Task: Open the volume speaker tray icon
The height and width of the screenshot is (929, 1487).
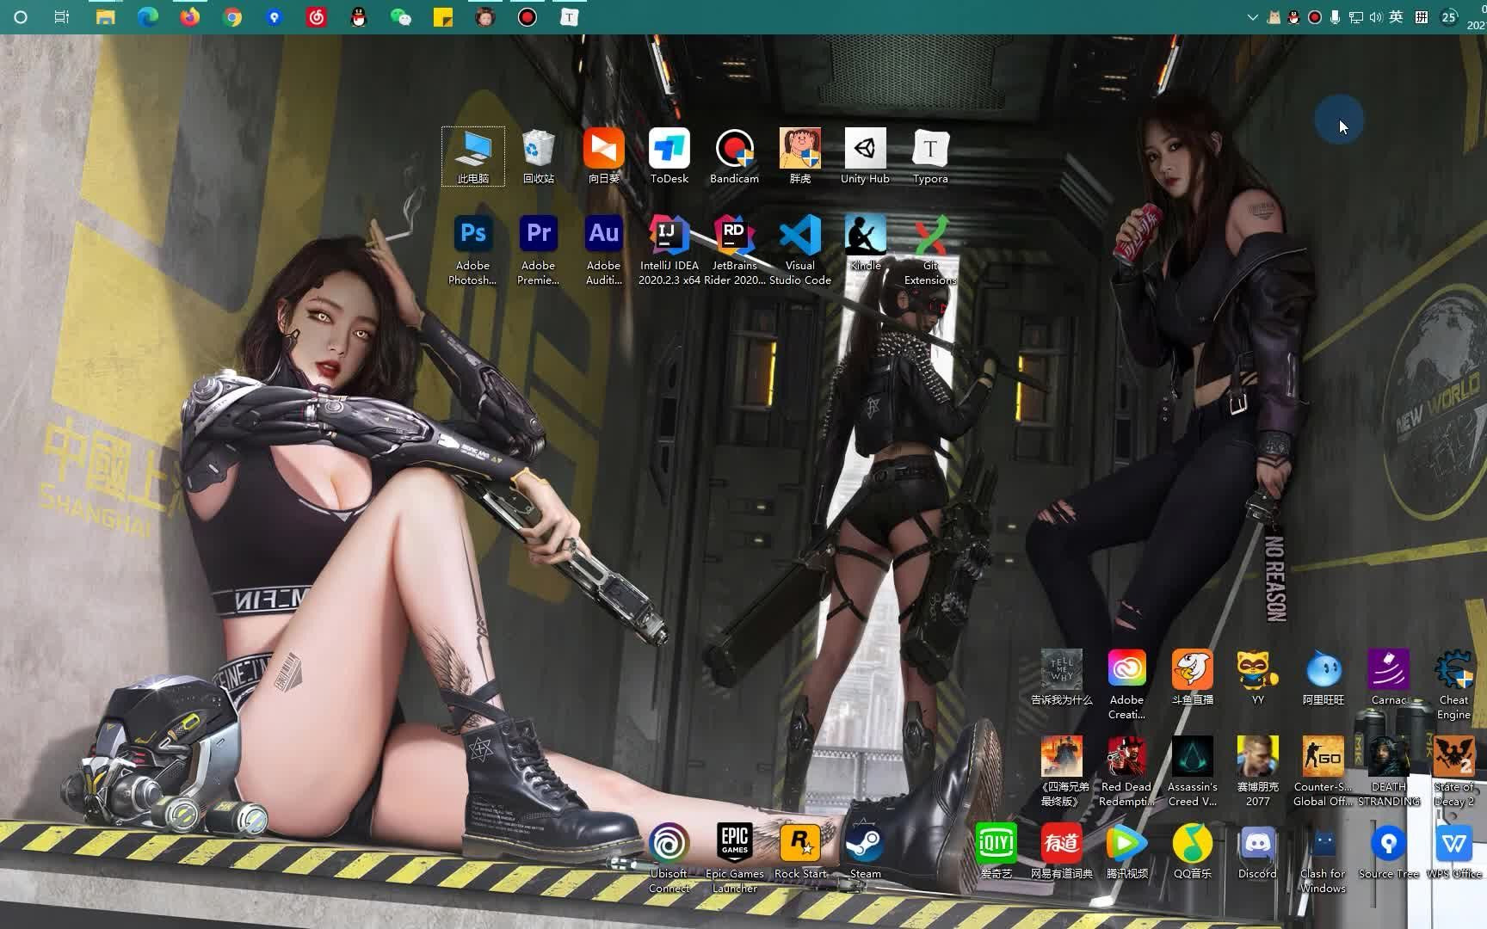Action: pos(1375,17)
